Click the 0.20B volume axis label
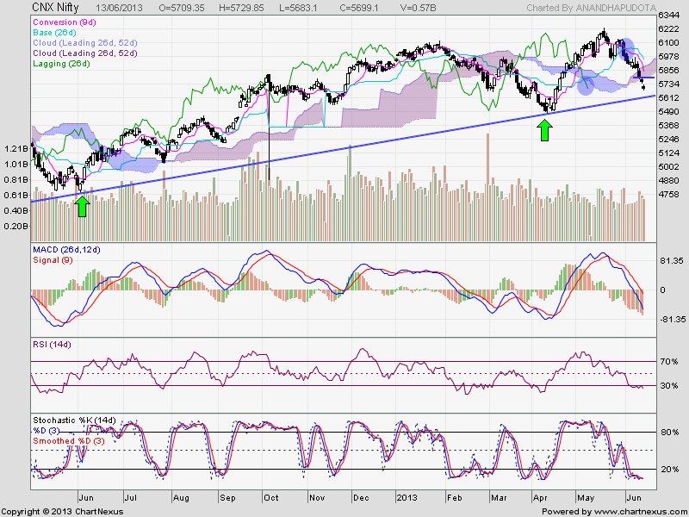 click(x=16, y=226)
